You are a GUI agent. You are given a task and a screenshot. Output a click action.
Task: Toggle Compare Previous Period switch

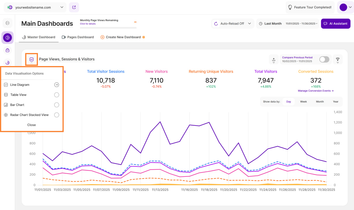(x=324, y=60)
